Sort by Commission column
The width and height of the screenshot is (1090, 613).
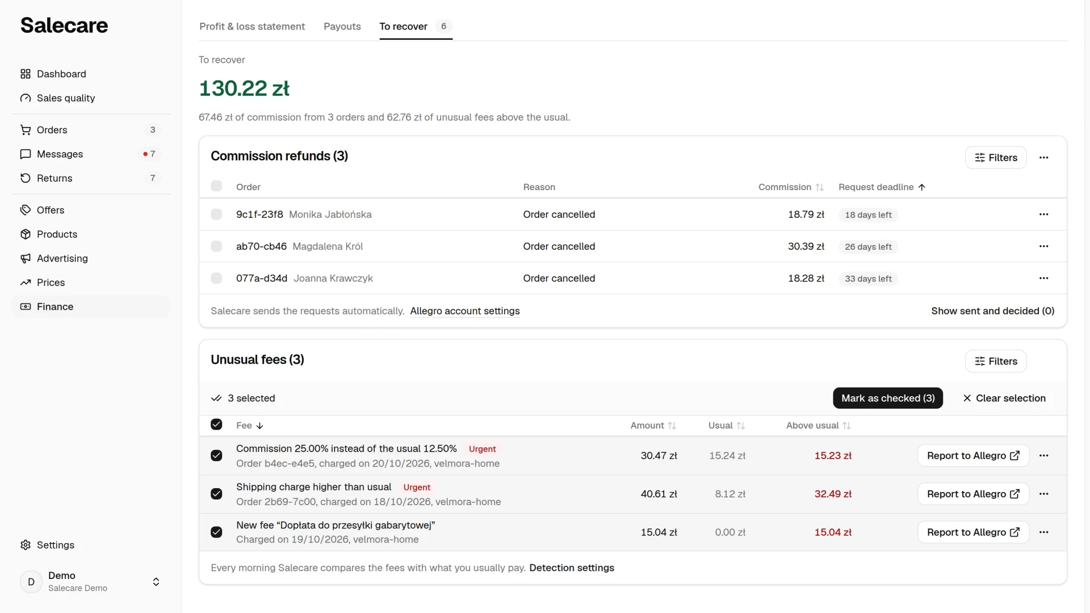coord(791,187)
